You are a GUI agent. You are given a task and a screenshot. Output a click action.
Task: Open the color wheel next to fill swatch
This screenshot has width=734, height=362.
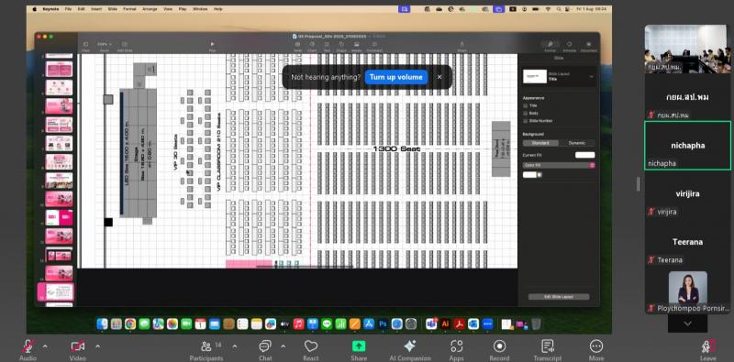pos(539,174)
